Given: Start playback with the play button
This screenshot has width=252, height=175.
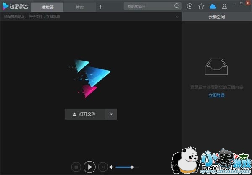Looking at the screenshot, I should pyautogui.click(x=89, y=167).
